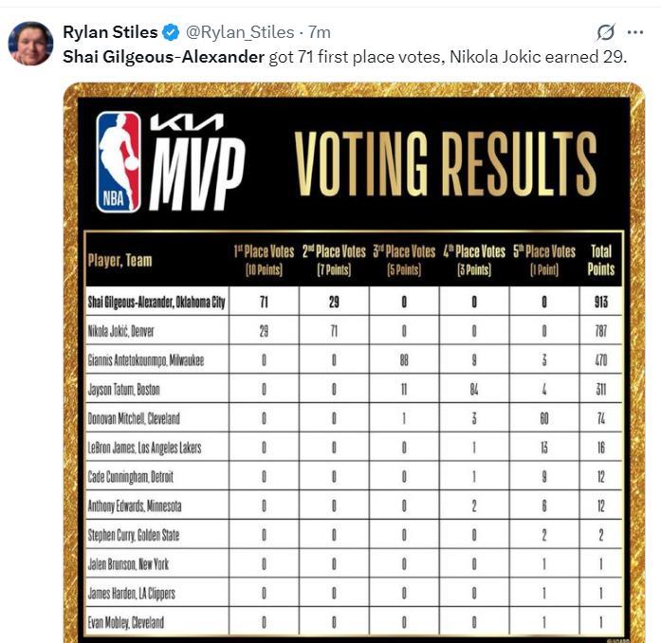
Task: Click the 7m tweet timestamp
Action: coord(319,32)
